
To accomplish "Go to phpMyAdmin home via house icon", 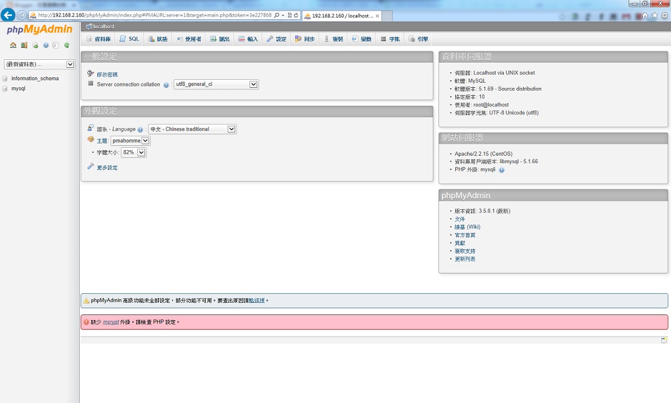I will pos(13,45).
